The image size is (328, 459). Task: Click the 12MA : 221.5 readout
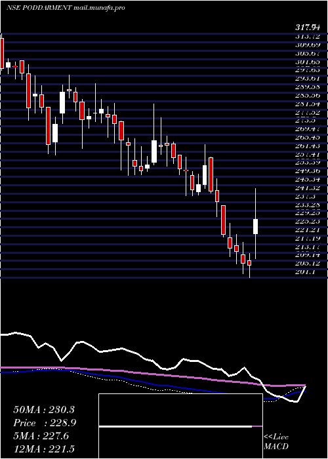click(x=44, y=449)
